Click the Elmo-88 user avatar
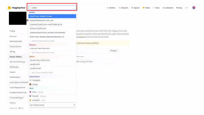 [30, 96]
